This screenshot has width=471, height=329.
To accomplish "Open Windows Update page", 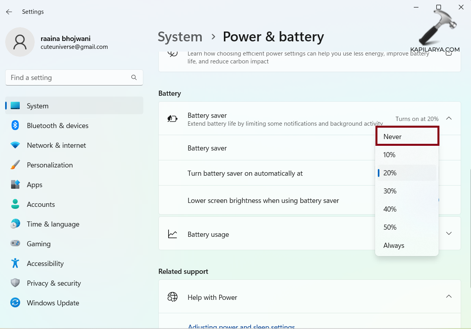I will click(x=53, y=303).
